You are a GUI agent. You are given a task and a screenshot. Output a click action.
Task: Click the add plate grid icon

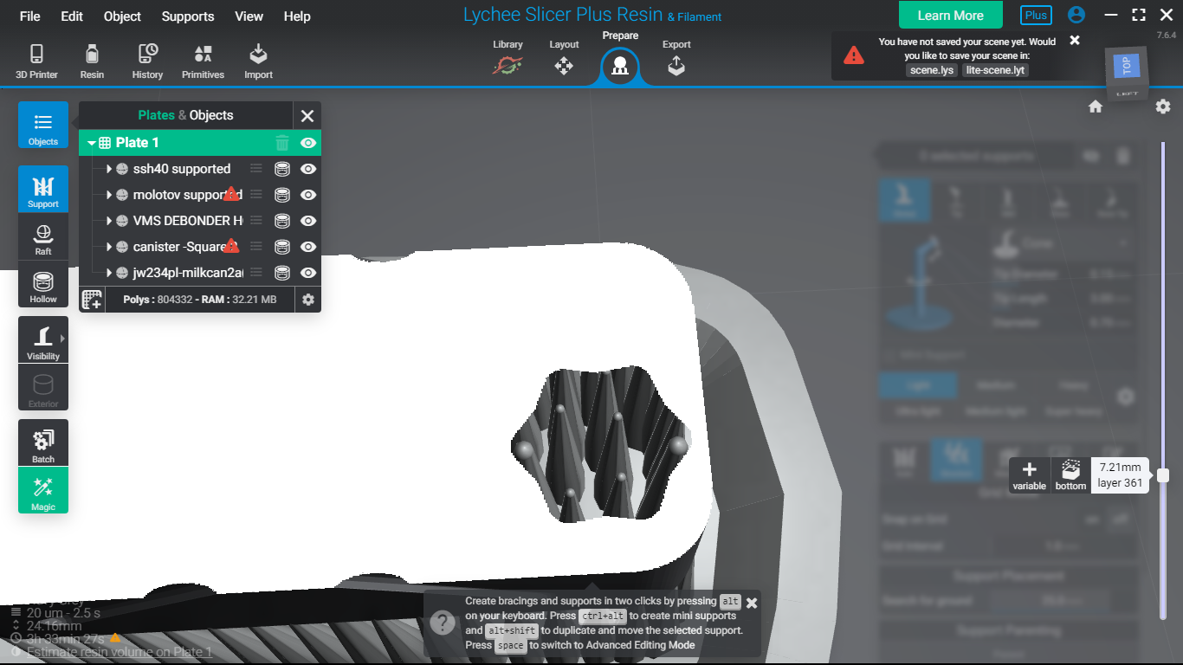point(92,300)
